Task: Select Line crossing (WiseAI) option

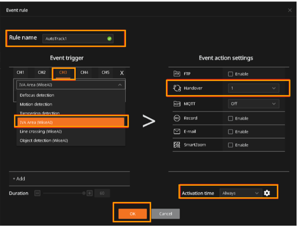Action: [40, 132]
